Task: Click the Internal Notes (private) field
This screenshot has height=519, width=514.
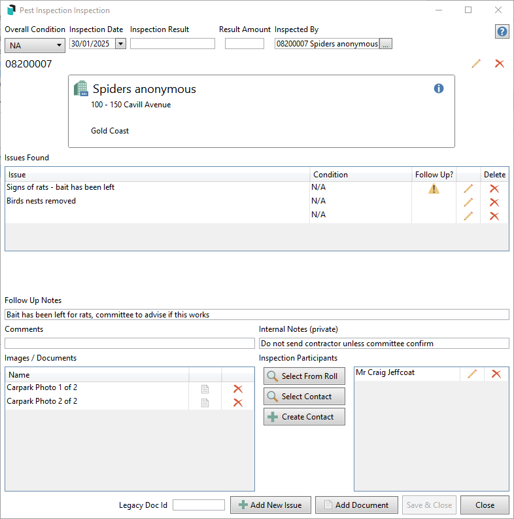Action: [384, 343]
